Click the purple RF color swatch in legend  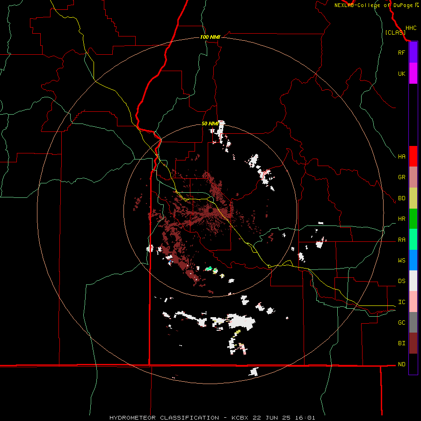(x=413, y=52)
